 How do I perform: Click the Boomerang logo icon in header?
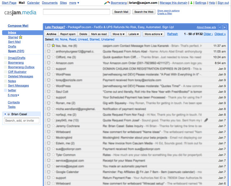[107, 3]
